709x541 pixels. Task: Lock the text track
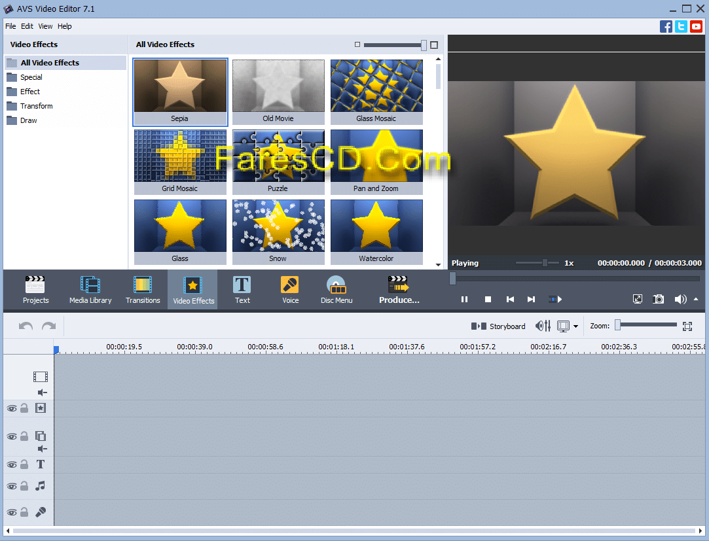[24, 464]
